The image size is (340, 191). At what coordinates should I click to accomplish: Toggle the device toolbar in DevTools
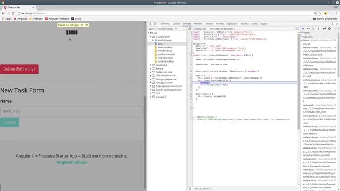point(155,24)
